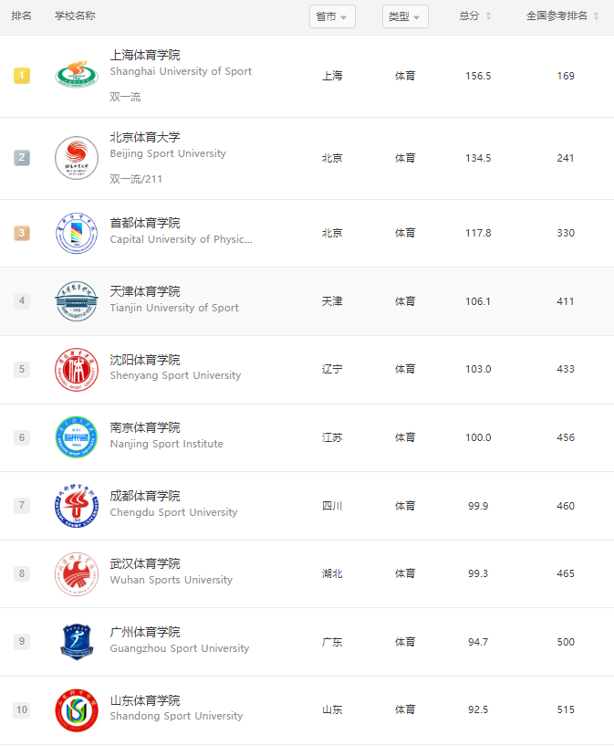Click the Shenyang Sport University red emblem
Image resolution: width=614 pixels, height=746 pixels.
point(77,369)
